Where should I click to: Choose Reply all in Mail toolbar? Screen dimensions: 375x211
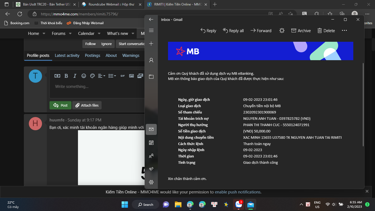[233, 31]
